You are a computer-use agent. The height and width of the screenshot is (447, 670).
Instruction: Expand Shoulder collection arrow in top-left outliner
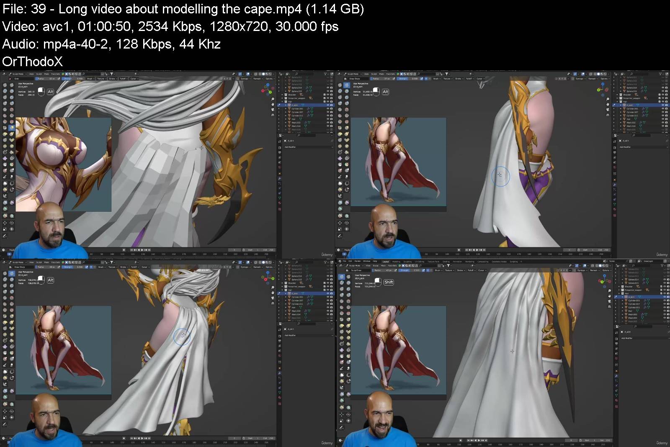[282, 95]
